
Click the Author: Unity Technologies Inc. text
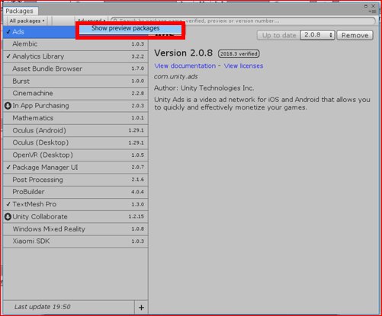(x=204, y=88)
